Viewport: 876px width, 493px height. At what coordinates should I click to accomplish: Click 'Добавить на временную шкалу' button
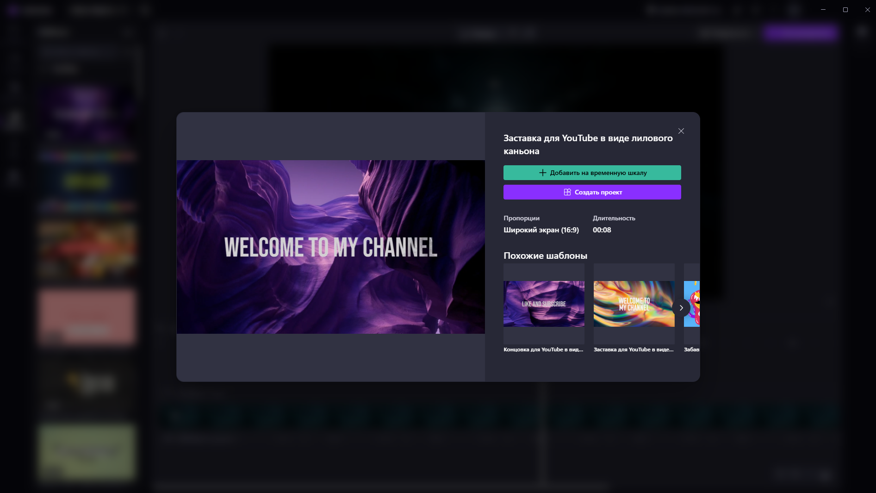(x=592, y=173)
